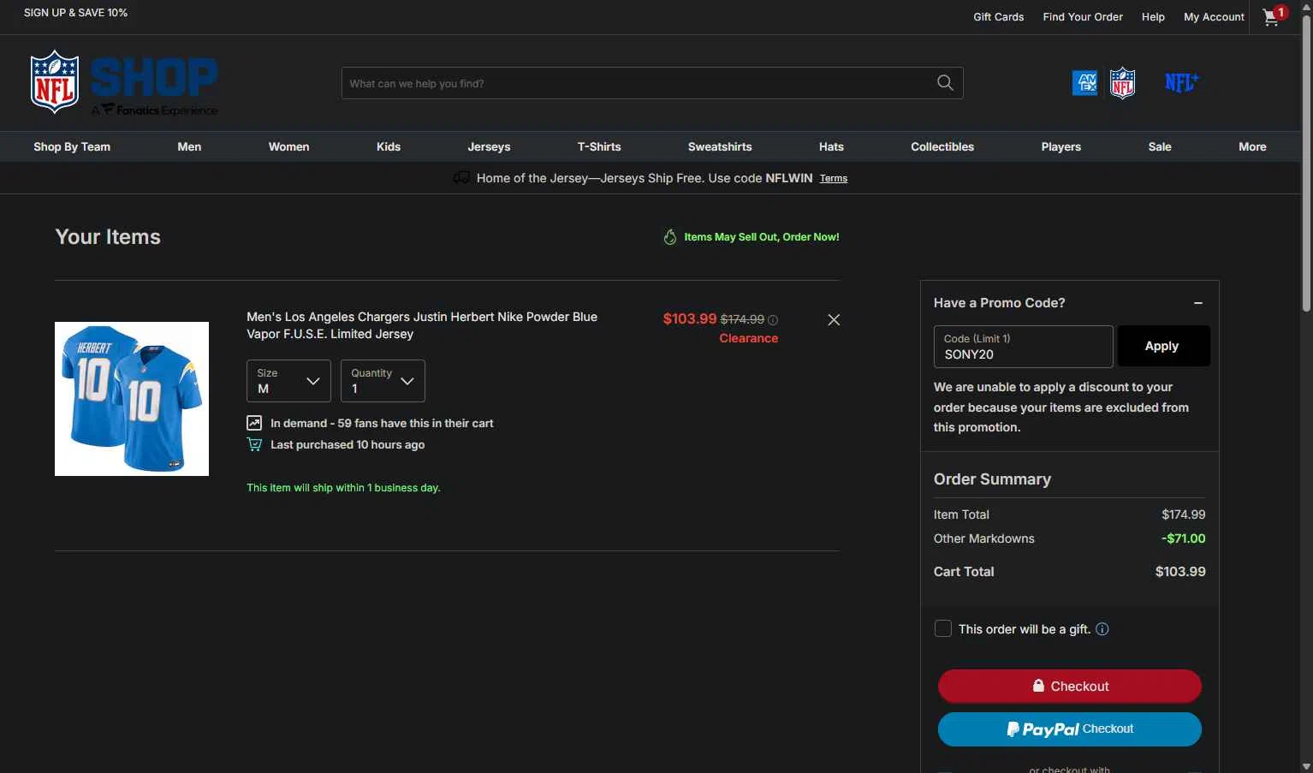Screen dimensions: 1313x773
Task: Open the American Express partner icon
Action: 1084,83
